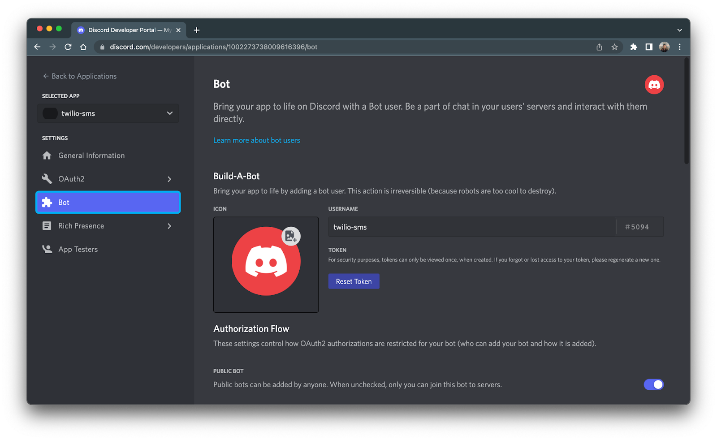Open Learn more about bot users
The image size is (717, 440).
point(257,140)
